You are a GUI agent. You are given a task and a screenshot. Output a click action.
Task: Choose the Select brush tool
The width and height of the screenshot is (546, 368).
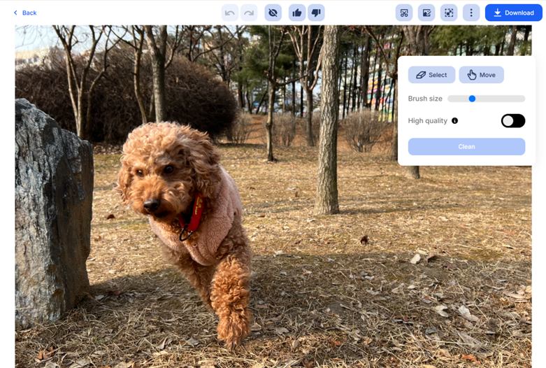coord(431,75)
